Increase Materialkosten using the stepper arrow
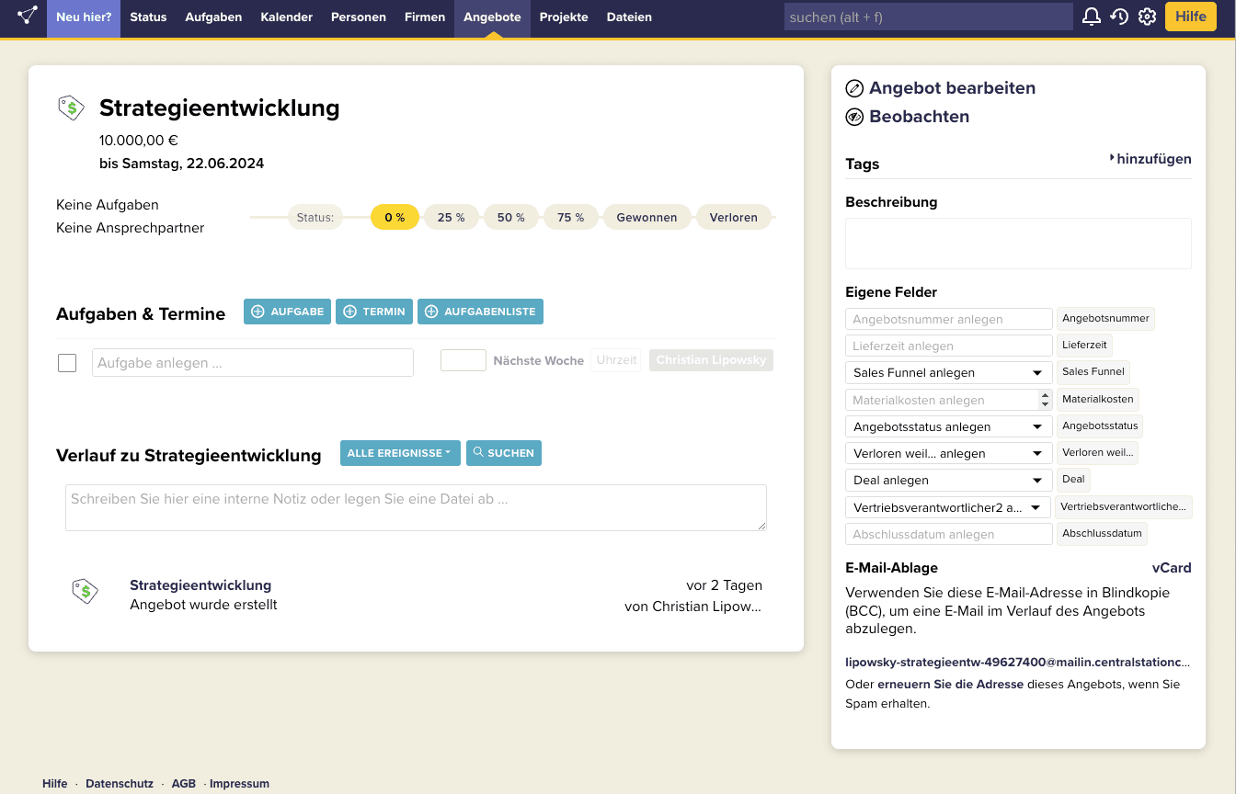The height and width of the screenshot is (794, 1236). [x=1045, y=395]
